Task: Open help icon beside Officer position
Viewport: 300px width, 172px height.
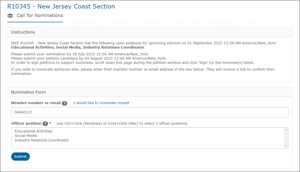Action: click(x=45, y=123)
